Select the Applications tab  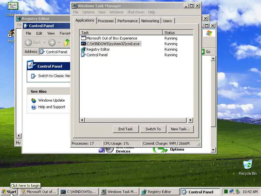click(85, 21)
